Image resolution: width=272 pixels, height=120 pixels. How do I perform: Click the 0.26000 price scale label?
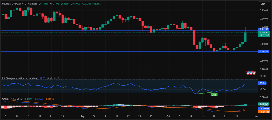[263, 10]
